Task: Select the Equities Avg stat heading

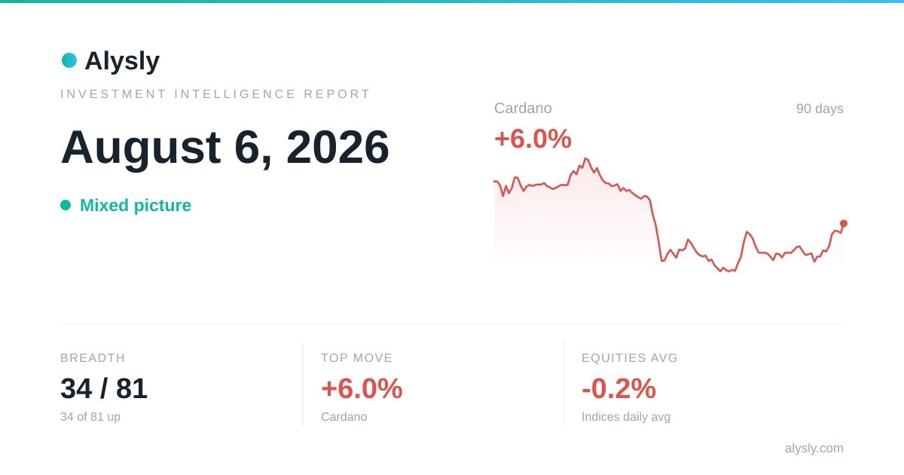Action: [x=630, y=358]
